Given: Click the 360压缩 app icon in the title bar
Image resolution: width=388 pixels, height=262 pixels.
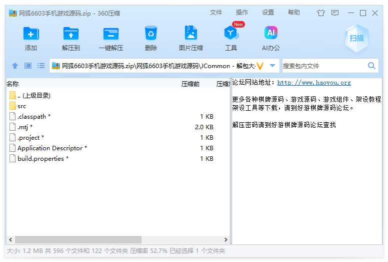Looking at the screenshot, I should [12, 13].
